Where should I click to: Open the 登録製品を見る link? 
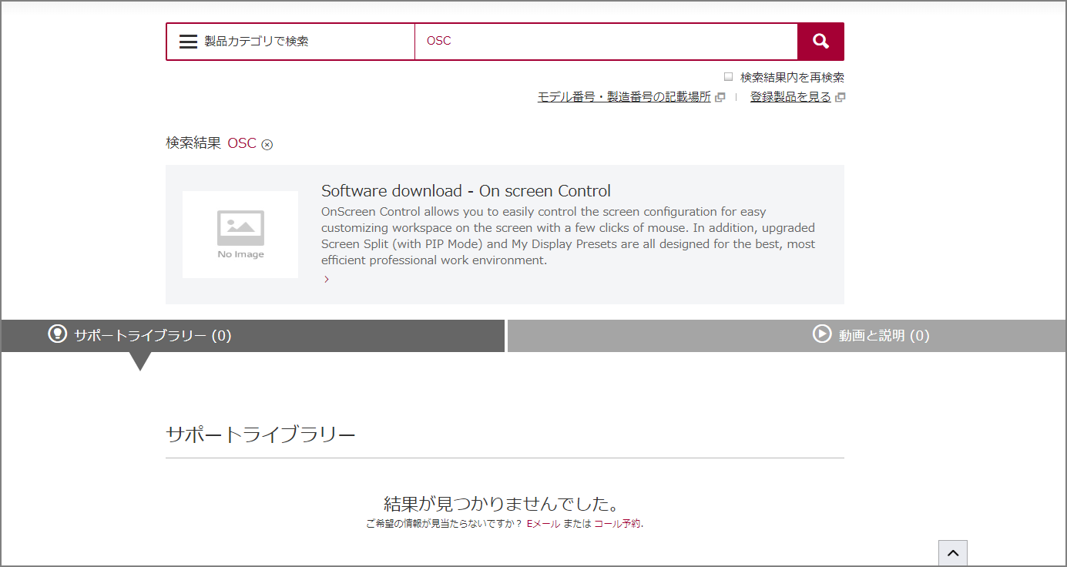[790, 97]
